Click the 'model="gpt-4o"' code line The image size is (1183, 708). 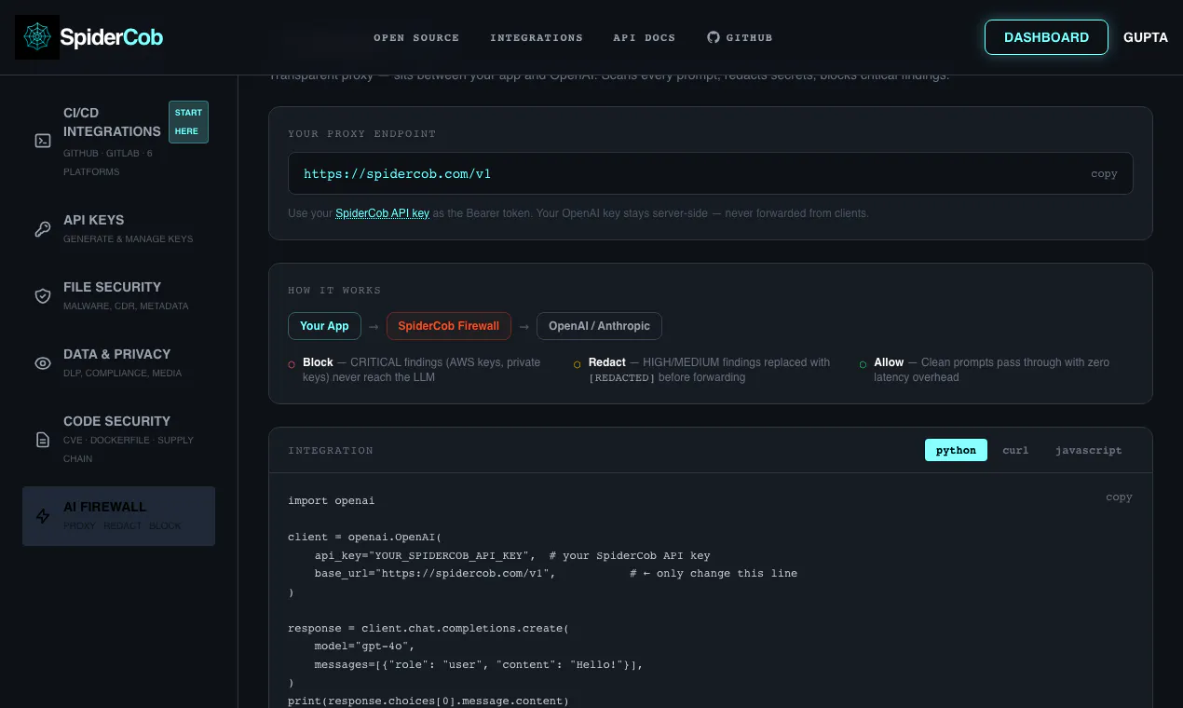[x=364, y=646]
